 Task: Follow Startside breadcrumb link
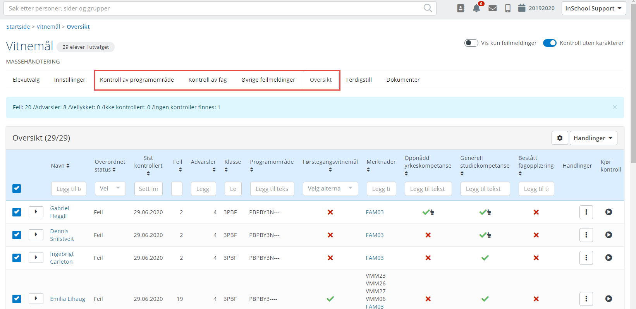(18, 27)
